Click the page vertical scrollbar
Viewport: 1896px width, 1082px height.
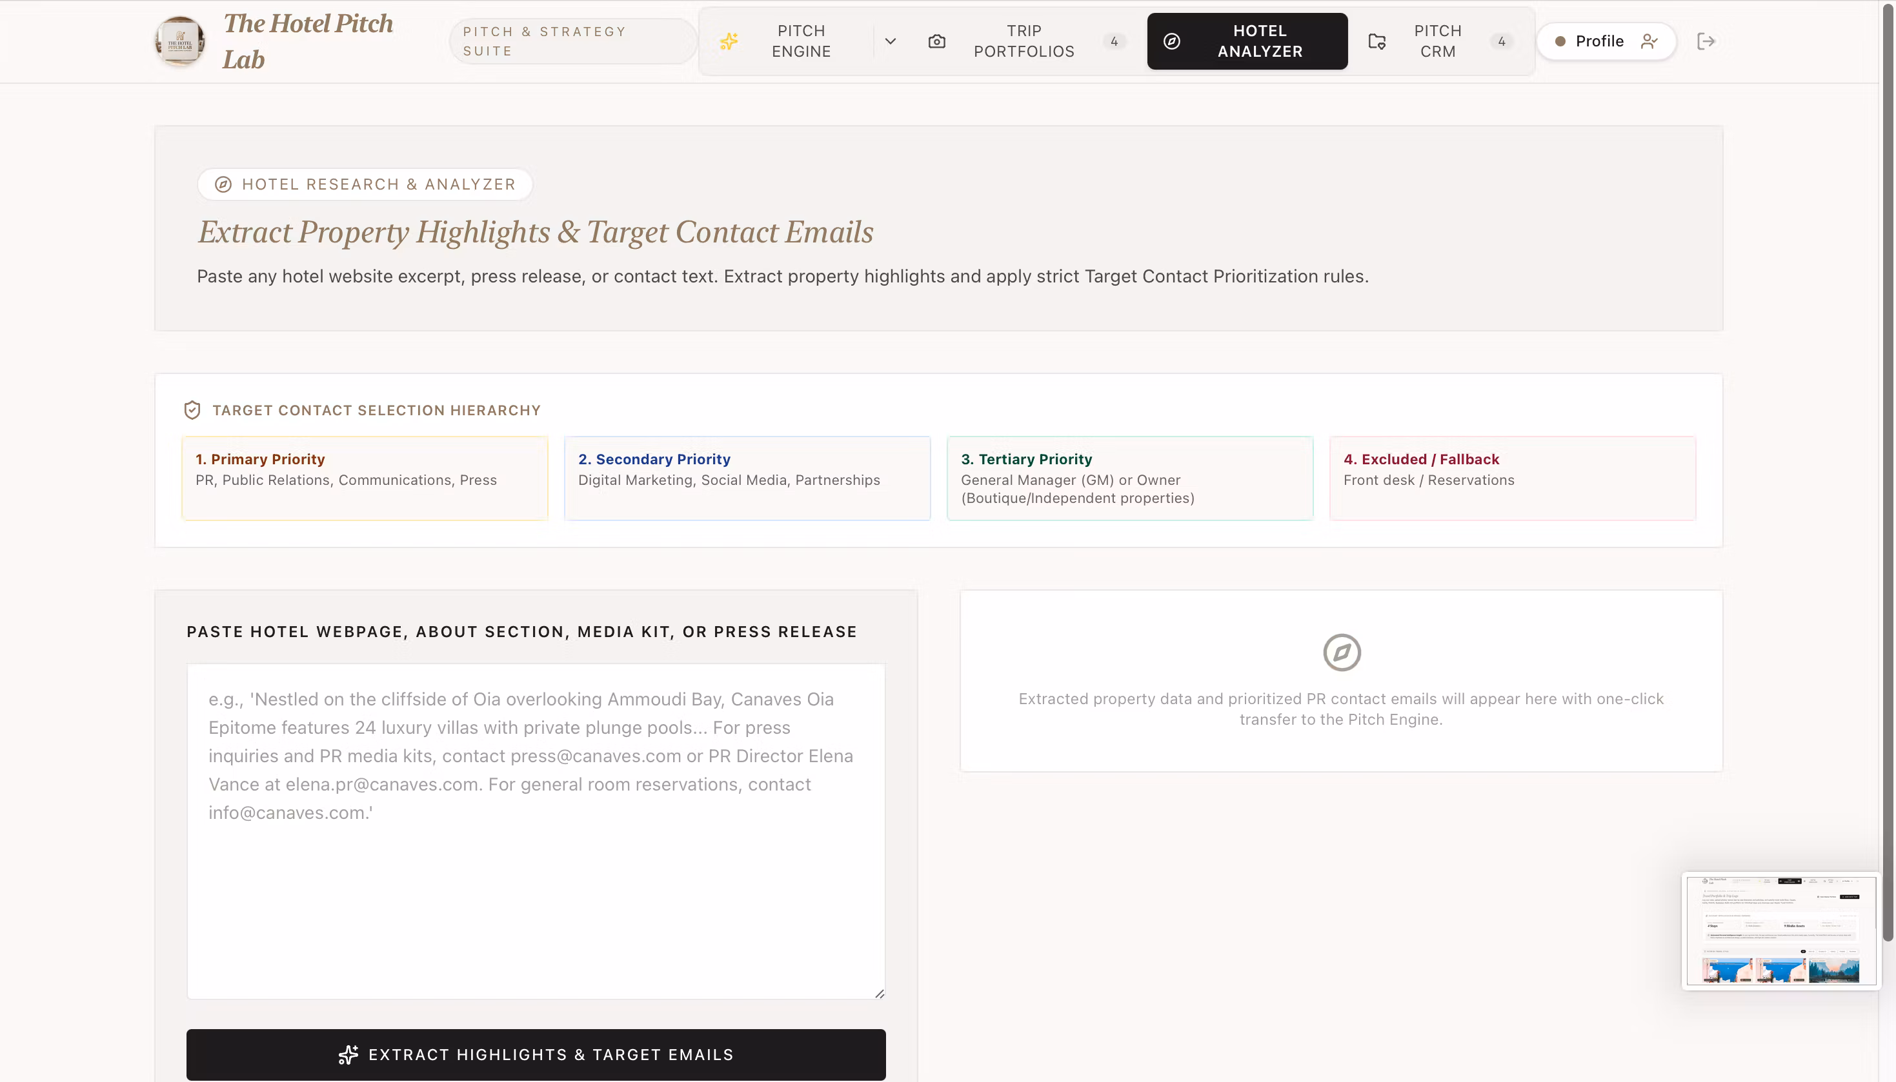click(x=1887, y=473)
